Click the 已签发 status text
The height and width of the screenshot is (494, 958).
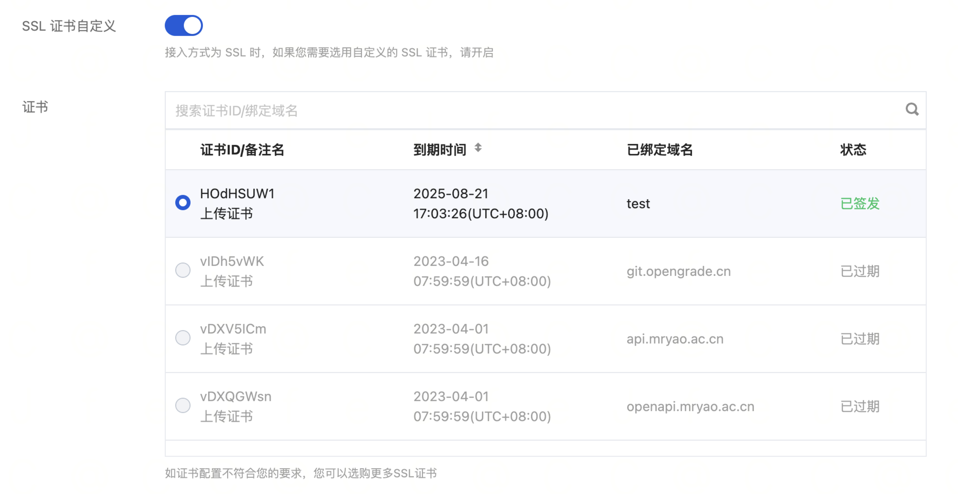coord(860,203)
